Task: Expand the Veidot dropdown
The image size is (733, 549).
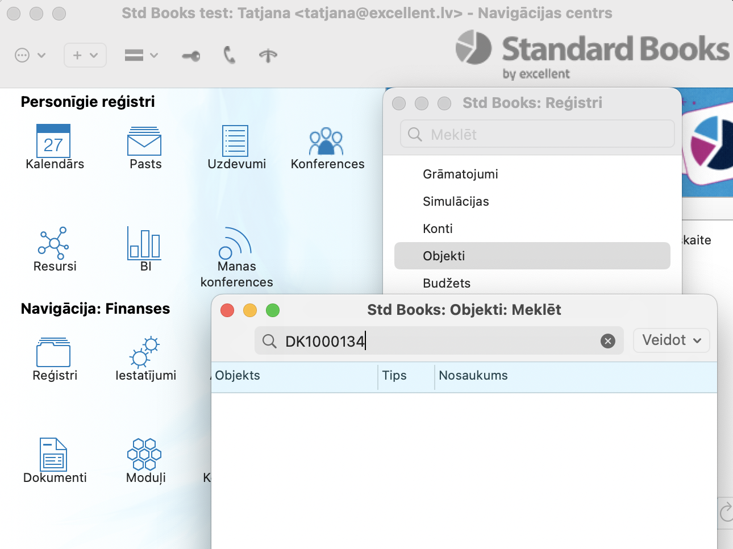Action: click(x=671, y=340)
